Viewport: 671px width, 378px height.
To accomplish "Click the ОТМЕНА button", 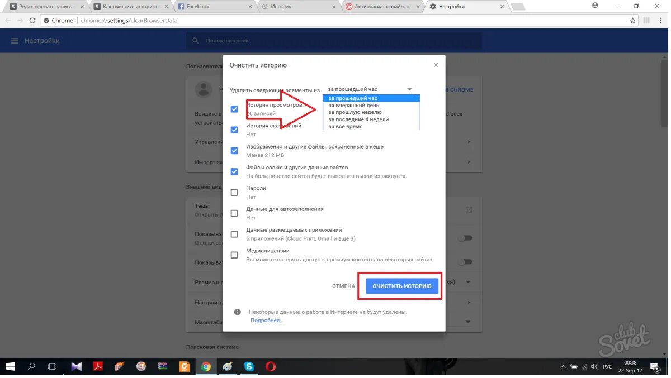I will [343, 286].
